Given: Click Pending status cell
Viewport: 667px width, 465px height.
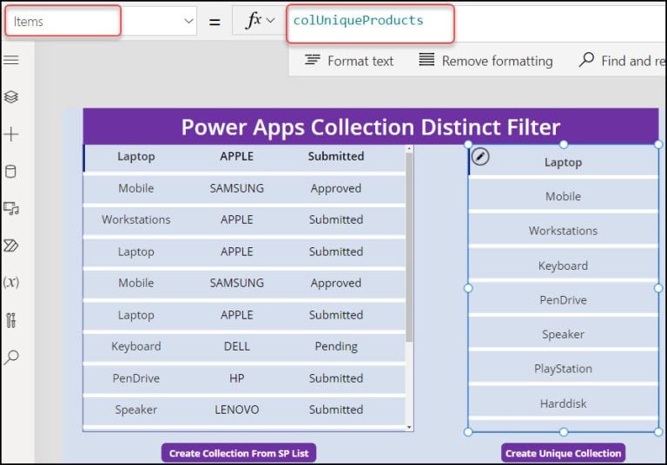Looking at the screenshot, I should (336, 346).
